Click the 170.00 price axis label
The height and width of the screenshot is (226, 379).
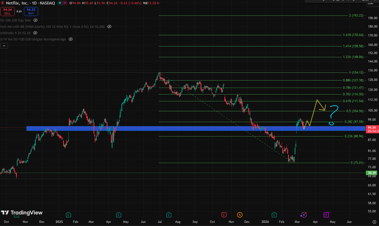372,36
